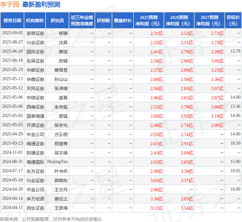
Task: Click the 2.72亿 value for 2027
Action: [x=217, y=33]
